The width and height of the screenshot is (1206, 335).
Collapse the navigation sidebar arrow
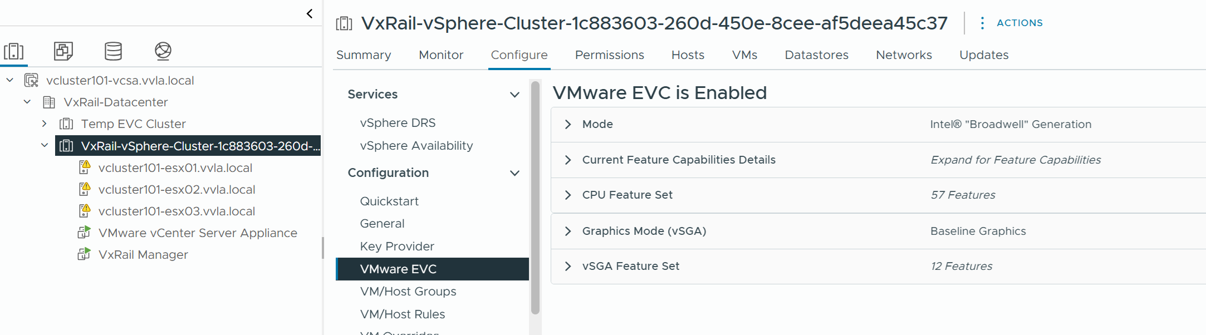coord(310,14)
